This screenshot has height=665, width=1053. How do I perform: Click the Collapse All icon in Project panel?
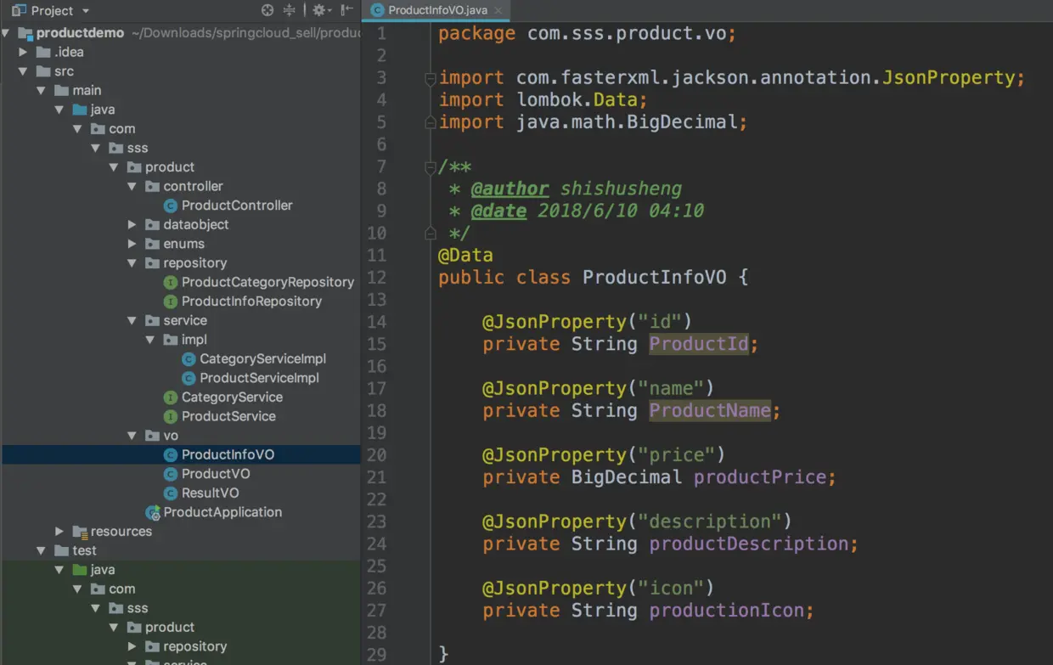tap(290, 10)
